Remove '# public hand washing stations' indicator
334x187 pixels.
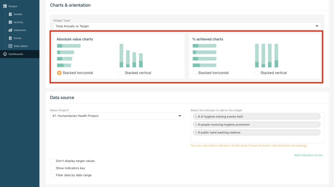pyautogui.click(x=196, y=132)
